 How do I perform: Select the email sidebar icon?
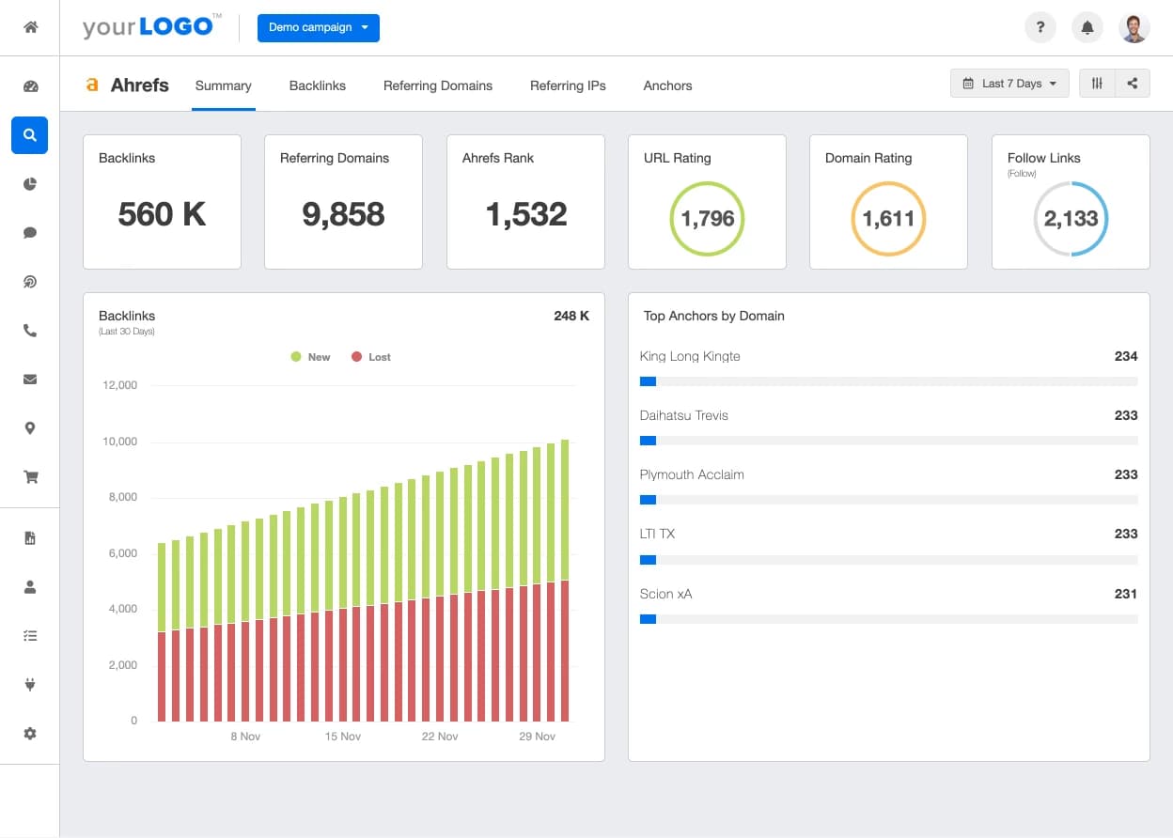pos(29,379)
